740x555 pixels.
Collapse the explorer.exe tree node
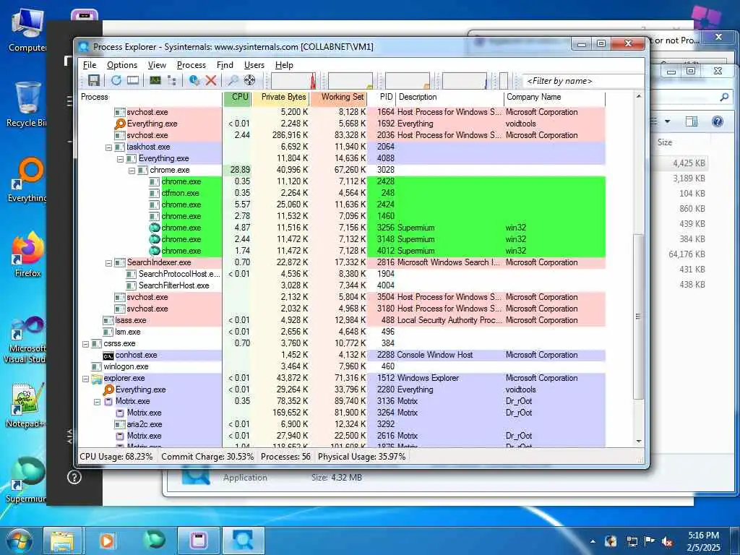[x=85, y=379]
